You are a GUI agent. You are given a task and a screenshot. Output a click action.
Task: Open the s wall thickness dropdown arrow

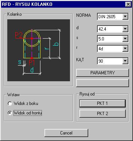[x=125, y=39]
